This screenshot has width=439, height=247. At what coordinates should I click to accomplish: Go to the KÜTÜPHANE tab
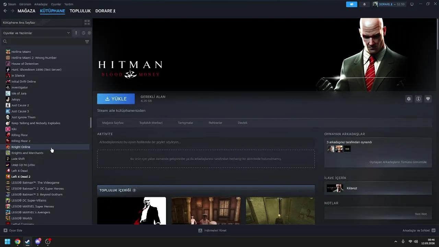click(52, 11)
